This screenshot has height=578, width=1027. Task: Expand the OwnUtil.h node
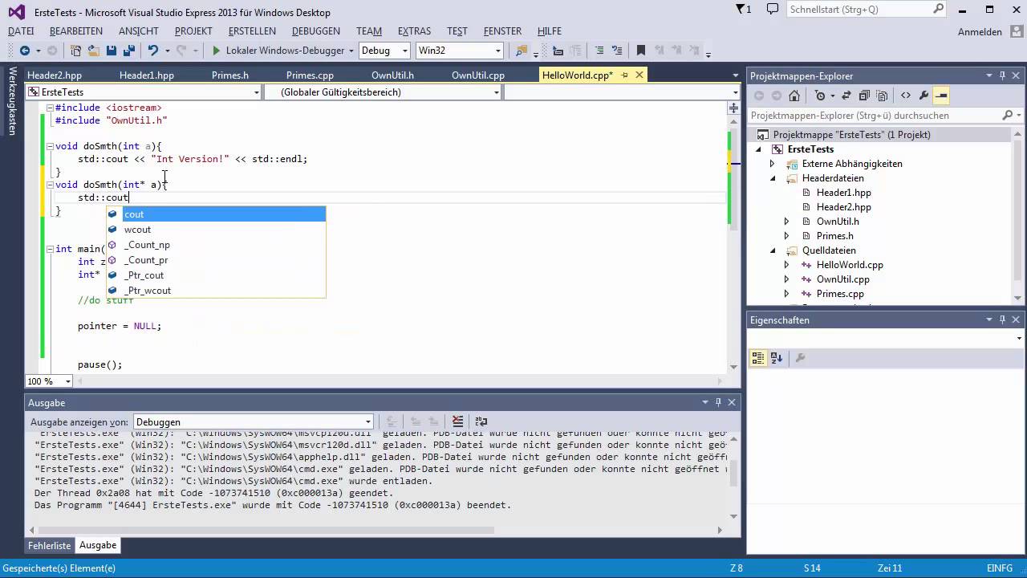pyautogui.click(x=787, y=222)
